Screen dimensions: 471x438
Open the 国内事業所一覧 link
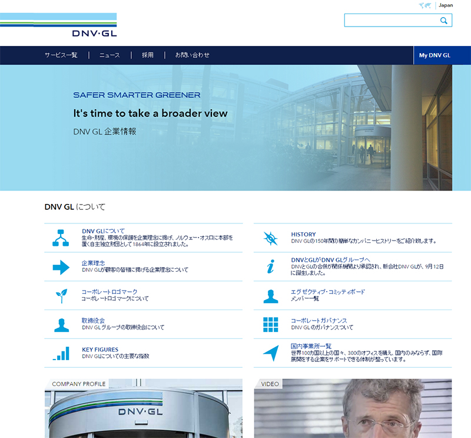tap(311, 346)
